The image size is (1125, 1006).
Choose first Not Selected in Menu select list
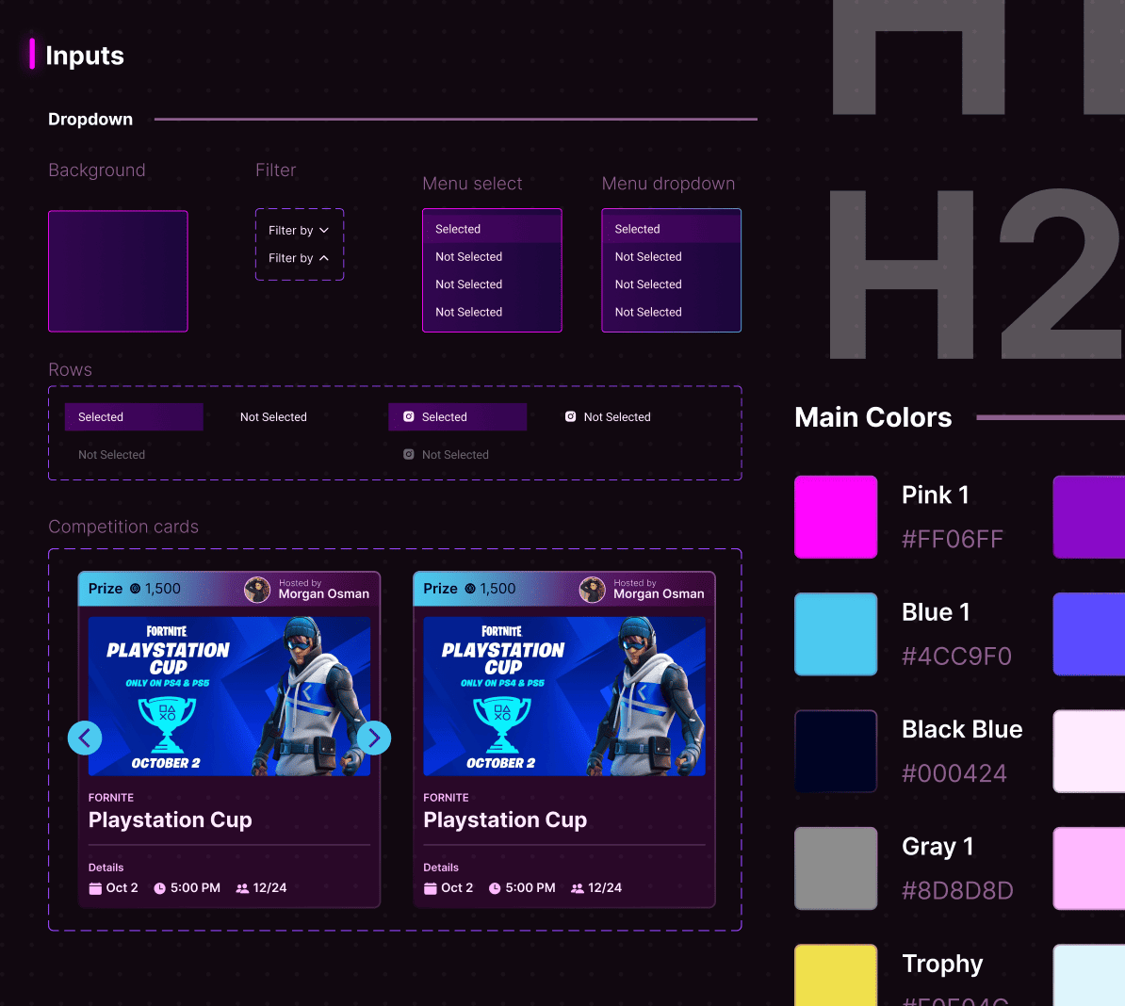pos(492,257)
